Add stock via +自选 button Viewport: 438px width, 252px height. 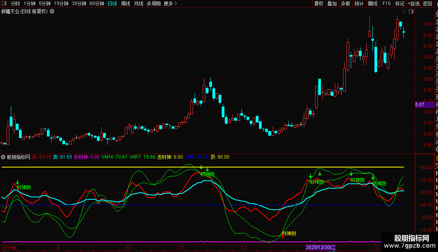[414, 3]
